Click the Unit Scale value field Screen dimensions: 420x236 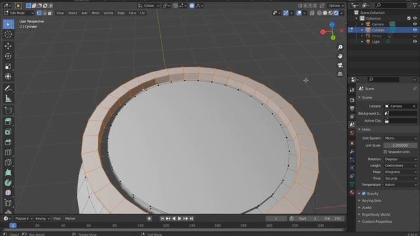click(x=400, y=146)
